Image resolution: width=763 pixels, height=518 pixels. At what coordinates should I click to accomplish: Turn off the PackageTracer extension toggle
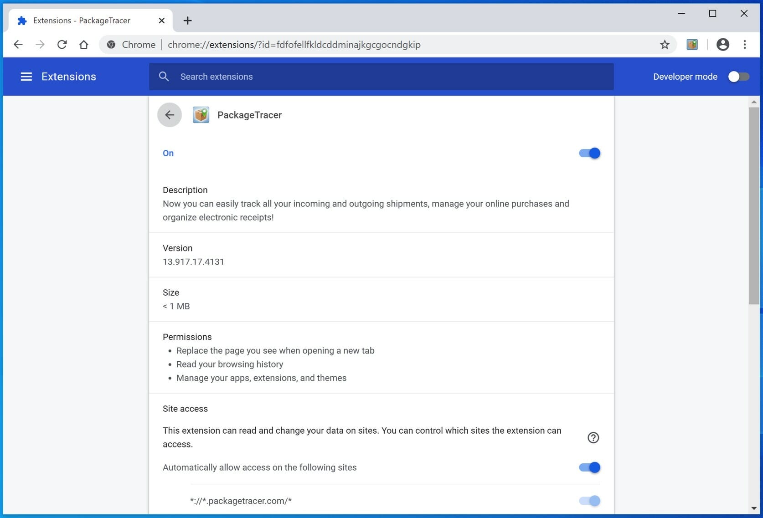589,154
